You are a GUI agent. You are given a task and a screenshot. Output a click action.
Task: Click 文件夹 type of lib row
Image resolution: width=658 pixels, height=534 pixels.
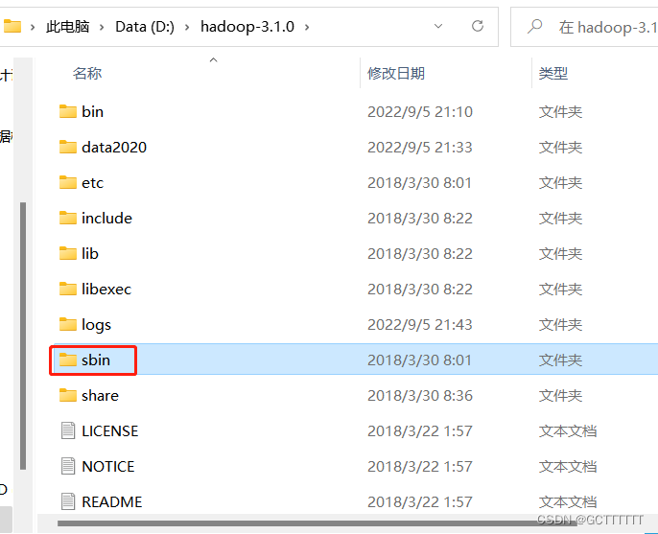point(560,254)
